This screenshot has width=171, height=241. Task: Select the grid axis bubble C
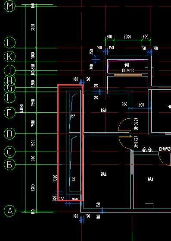[x=9, y=152]
